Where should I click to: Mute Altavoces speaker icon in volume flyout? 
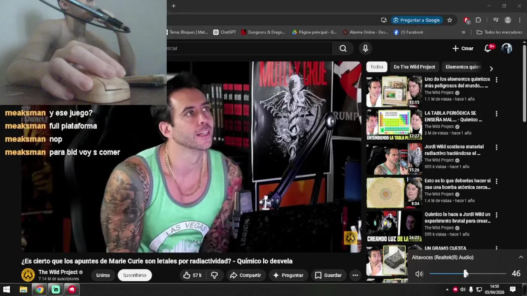click(419, 274)
